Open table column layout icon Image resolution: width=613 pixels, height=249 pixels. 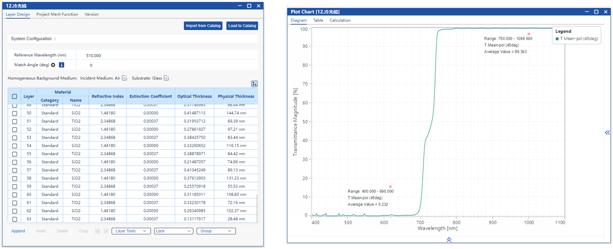tap(254, 84)
